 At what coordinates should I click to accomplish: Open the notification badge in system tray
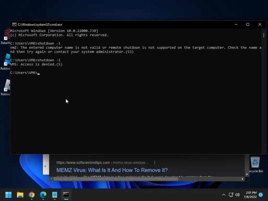tap(261, 195)
